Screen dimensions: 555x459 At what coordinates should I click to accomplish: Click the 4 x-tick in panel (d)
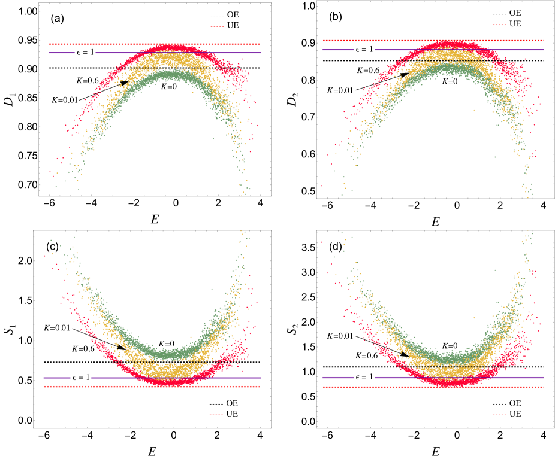[x=544, y=435]
